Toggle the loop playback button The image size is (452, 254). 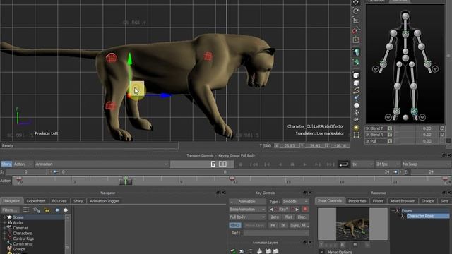tap(344, 164)
